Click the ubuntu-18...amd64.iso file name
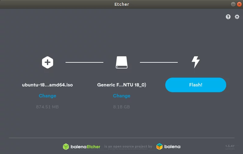 (x=48, y=85)
